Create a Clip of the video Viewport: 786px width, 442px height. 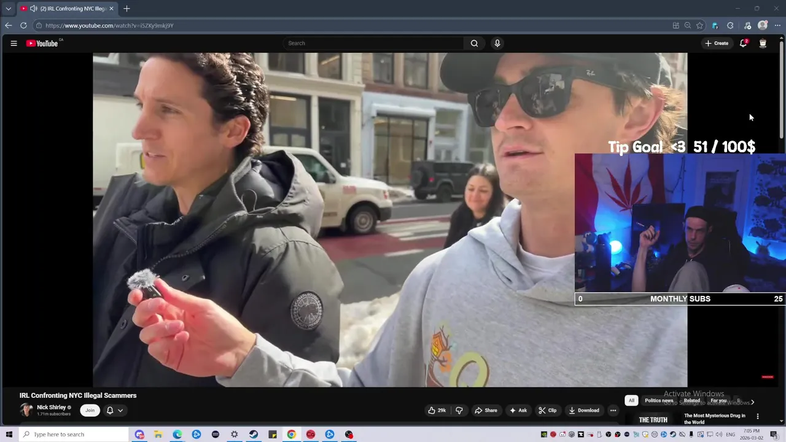[x=547, y=410]
